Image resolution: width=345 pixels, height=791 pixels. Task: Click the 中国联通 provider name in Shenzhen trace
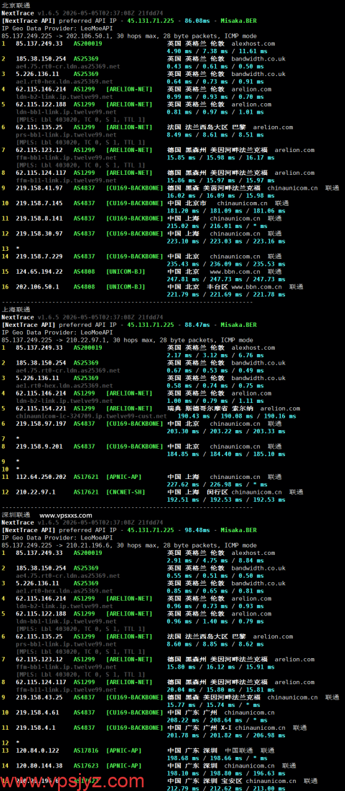click(239, 750)
